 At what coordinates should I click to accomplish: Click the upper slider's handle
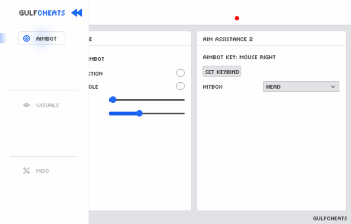tap(113, 100)
